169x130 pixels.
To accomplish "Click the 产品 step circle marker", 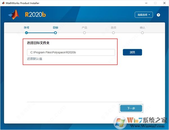I will (x=84, y=33).
